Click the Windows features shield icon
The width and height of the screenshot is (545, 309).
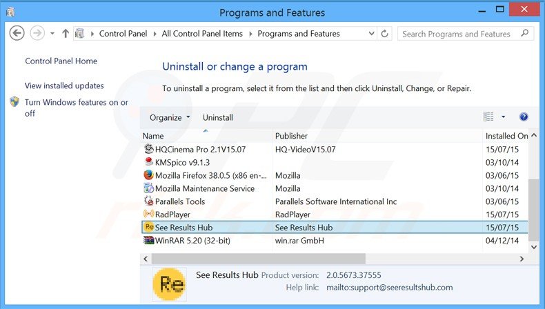(14, 101)
